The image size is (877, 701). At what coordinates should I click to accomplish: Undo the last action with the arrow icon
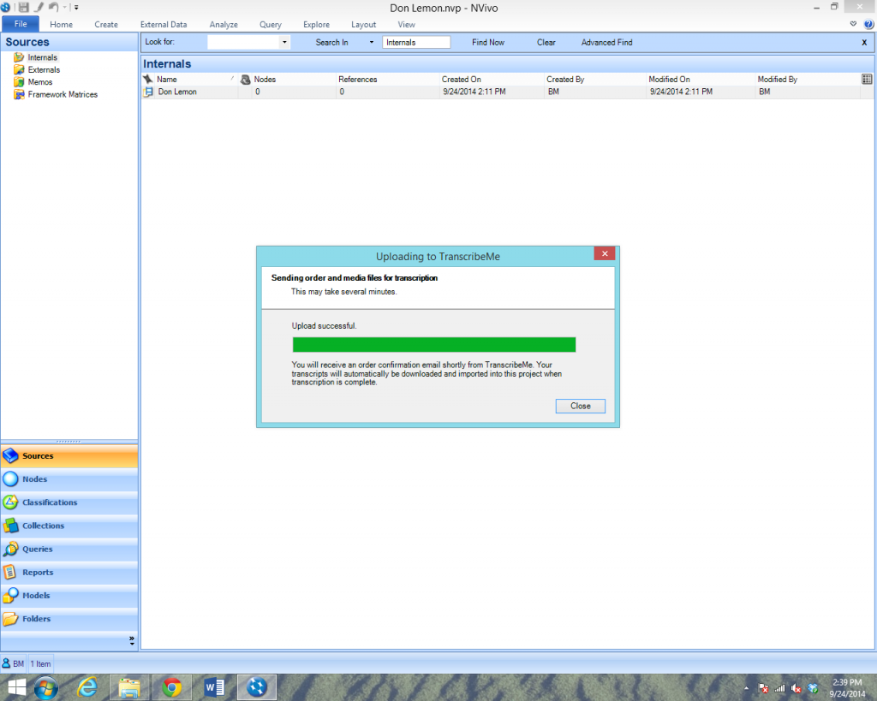coord(53,7)
